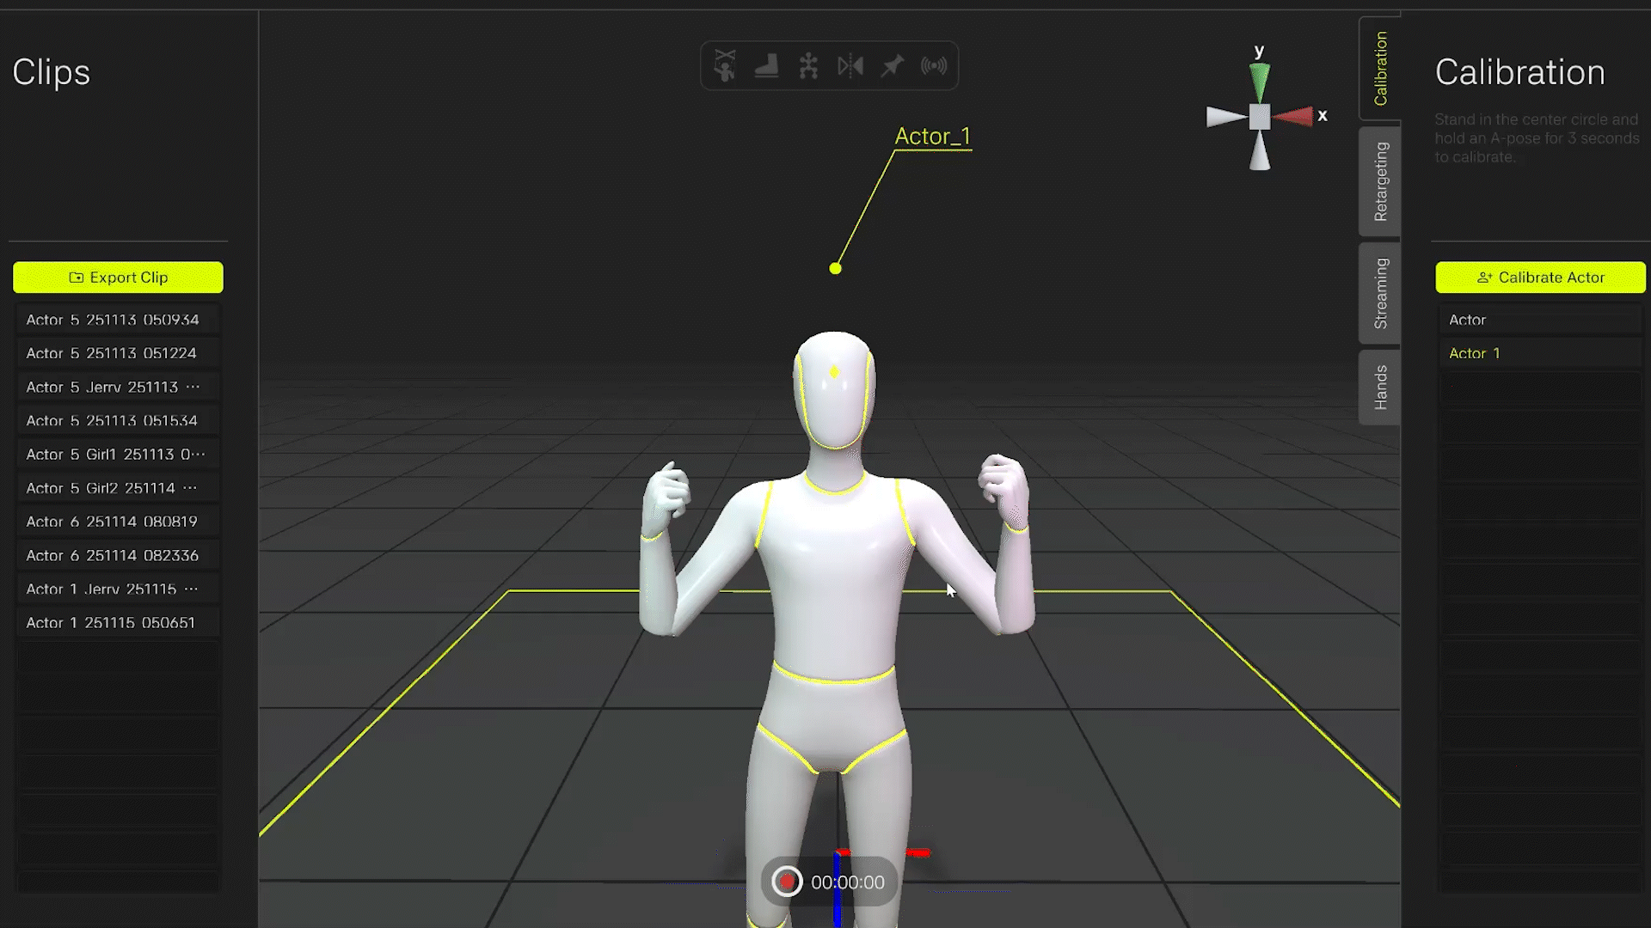Select clip Actor_6_251114_082336

[x=113, y=555]
